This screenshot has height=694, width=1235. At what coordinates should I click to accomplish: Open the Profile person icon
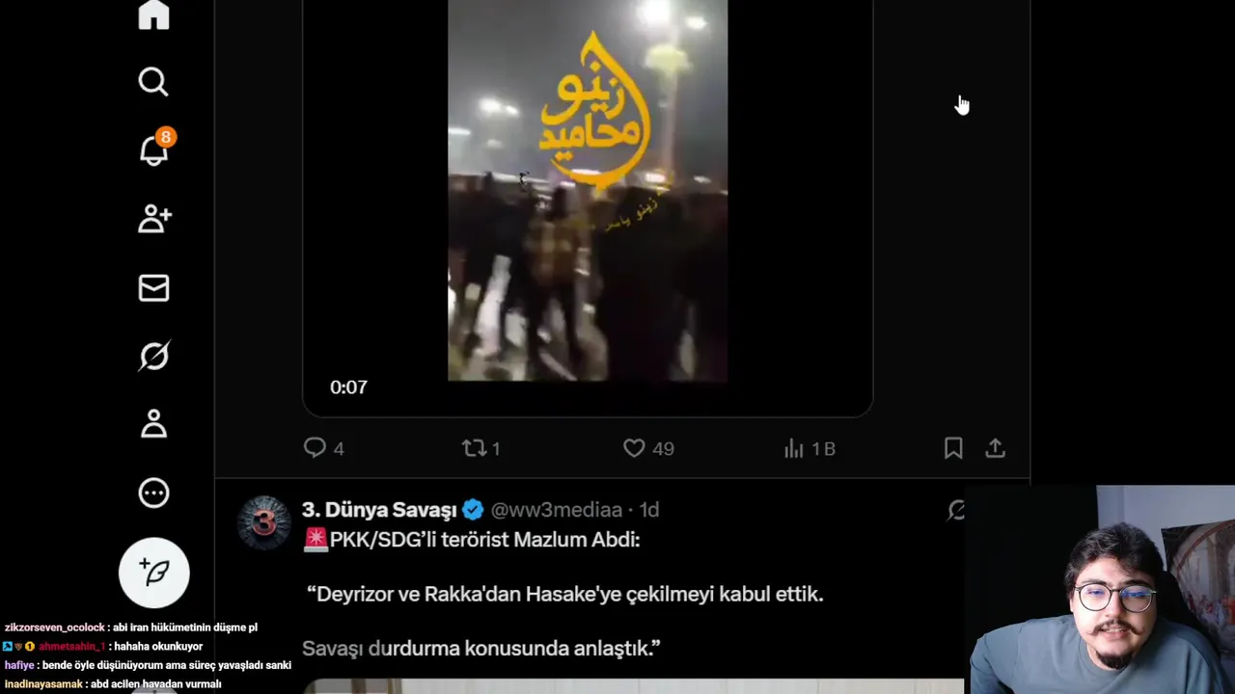(153, 424)
